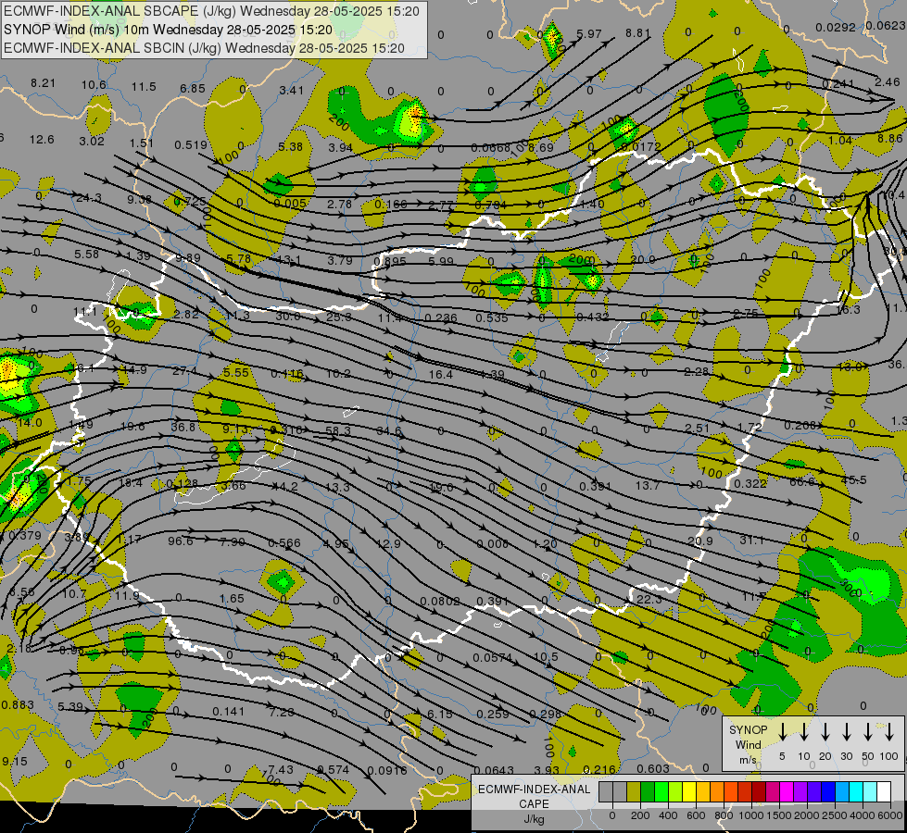Select the dark green swatch in the CAPE legend
The width and height of the screenshot is (907, 833).
tap(648, 792)
